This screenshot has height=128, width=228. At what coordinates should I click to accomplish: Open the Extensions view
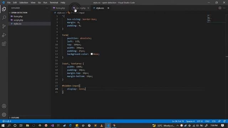point(4,44)
